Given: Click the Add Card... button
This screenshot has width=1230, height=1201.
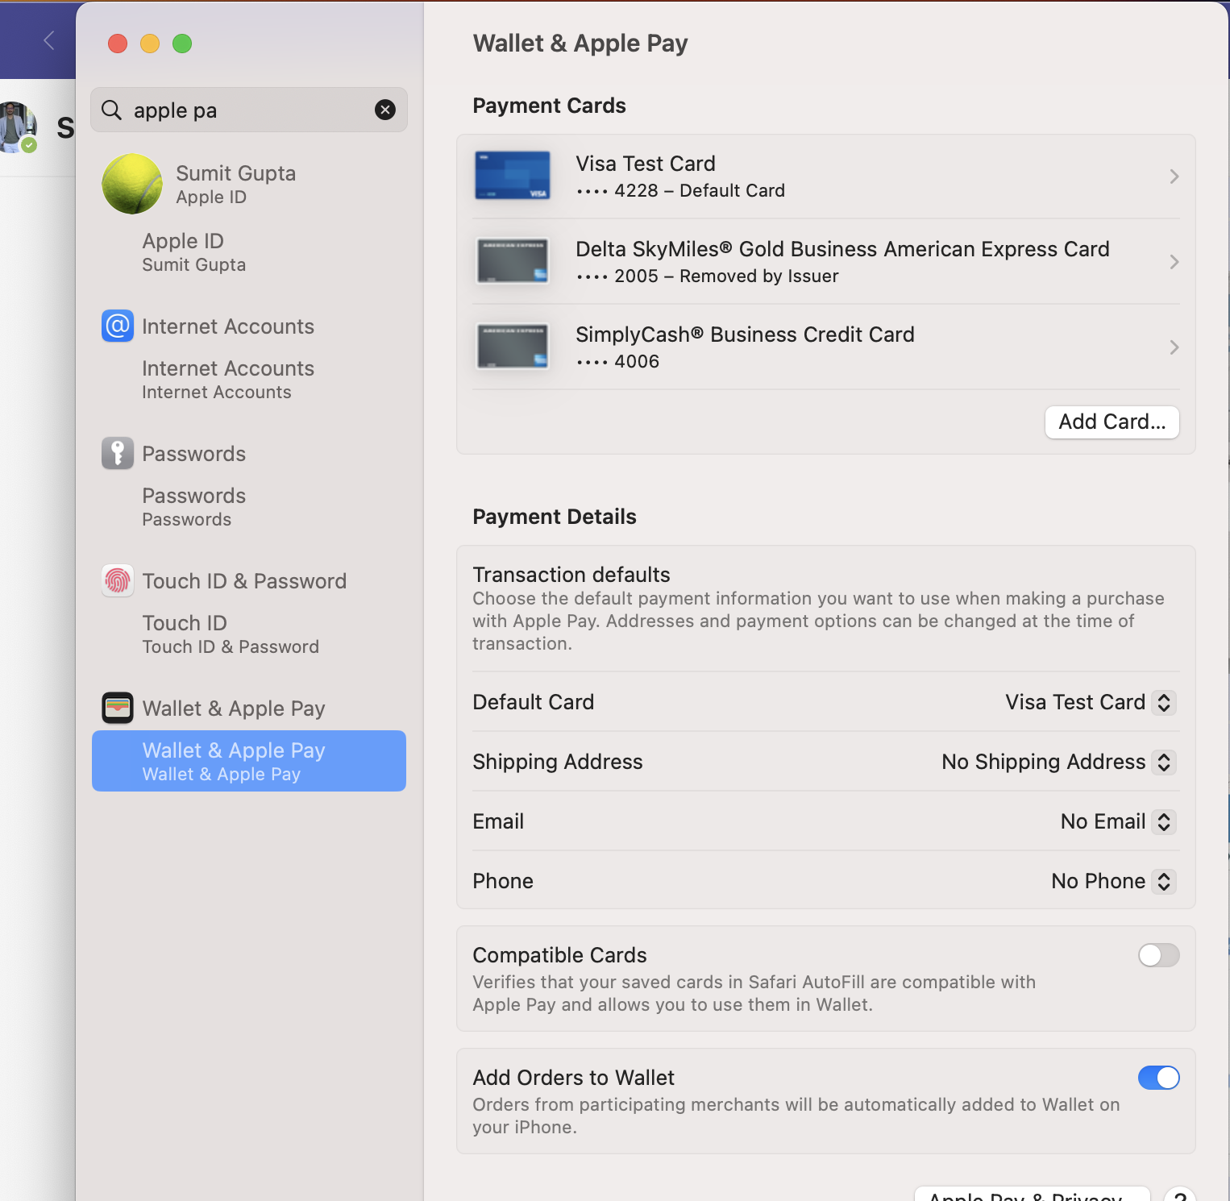Looking at the screenshot, I should click(1112, 422).
